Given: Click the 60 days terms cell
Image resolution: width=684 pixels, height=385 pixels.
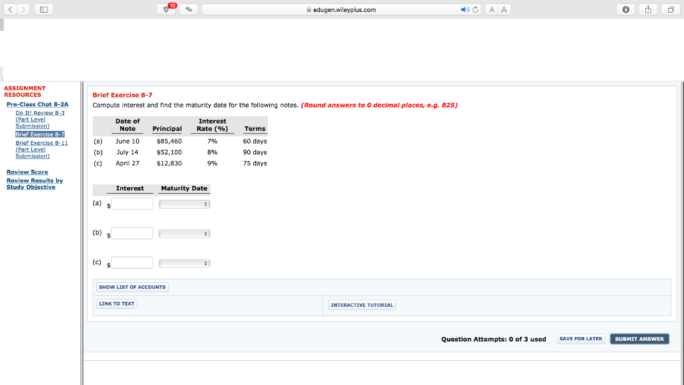Looking at the screenshot, I should click(x=254, y=142).
